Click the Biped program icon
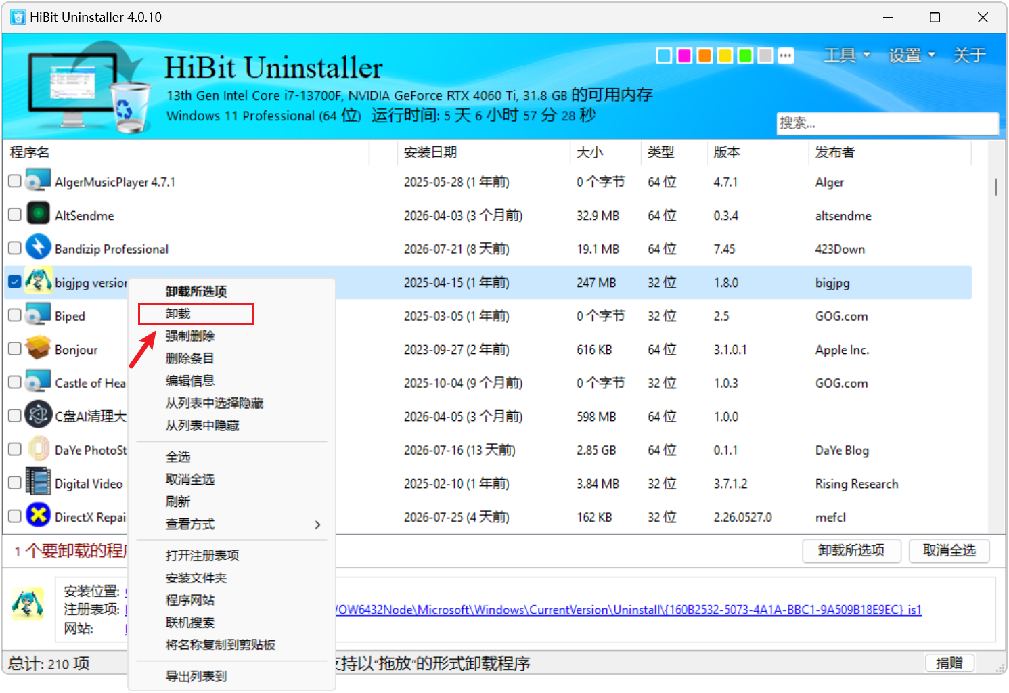Image resolution: width=1009 pixels, height=693 pixels. coord(38,315)
